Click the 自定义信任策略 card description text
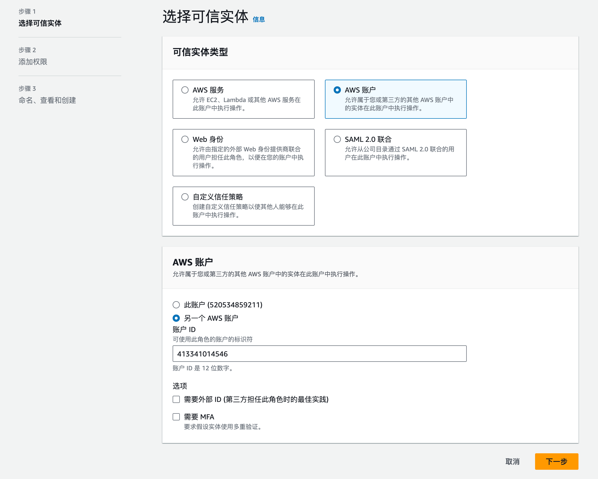This screenshot has width=598, height=479. (x=248, y=211)
